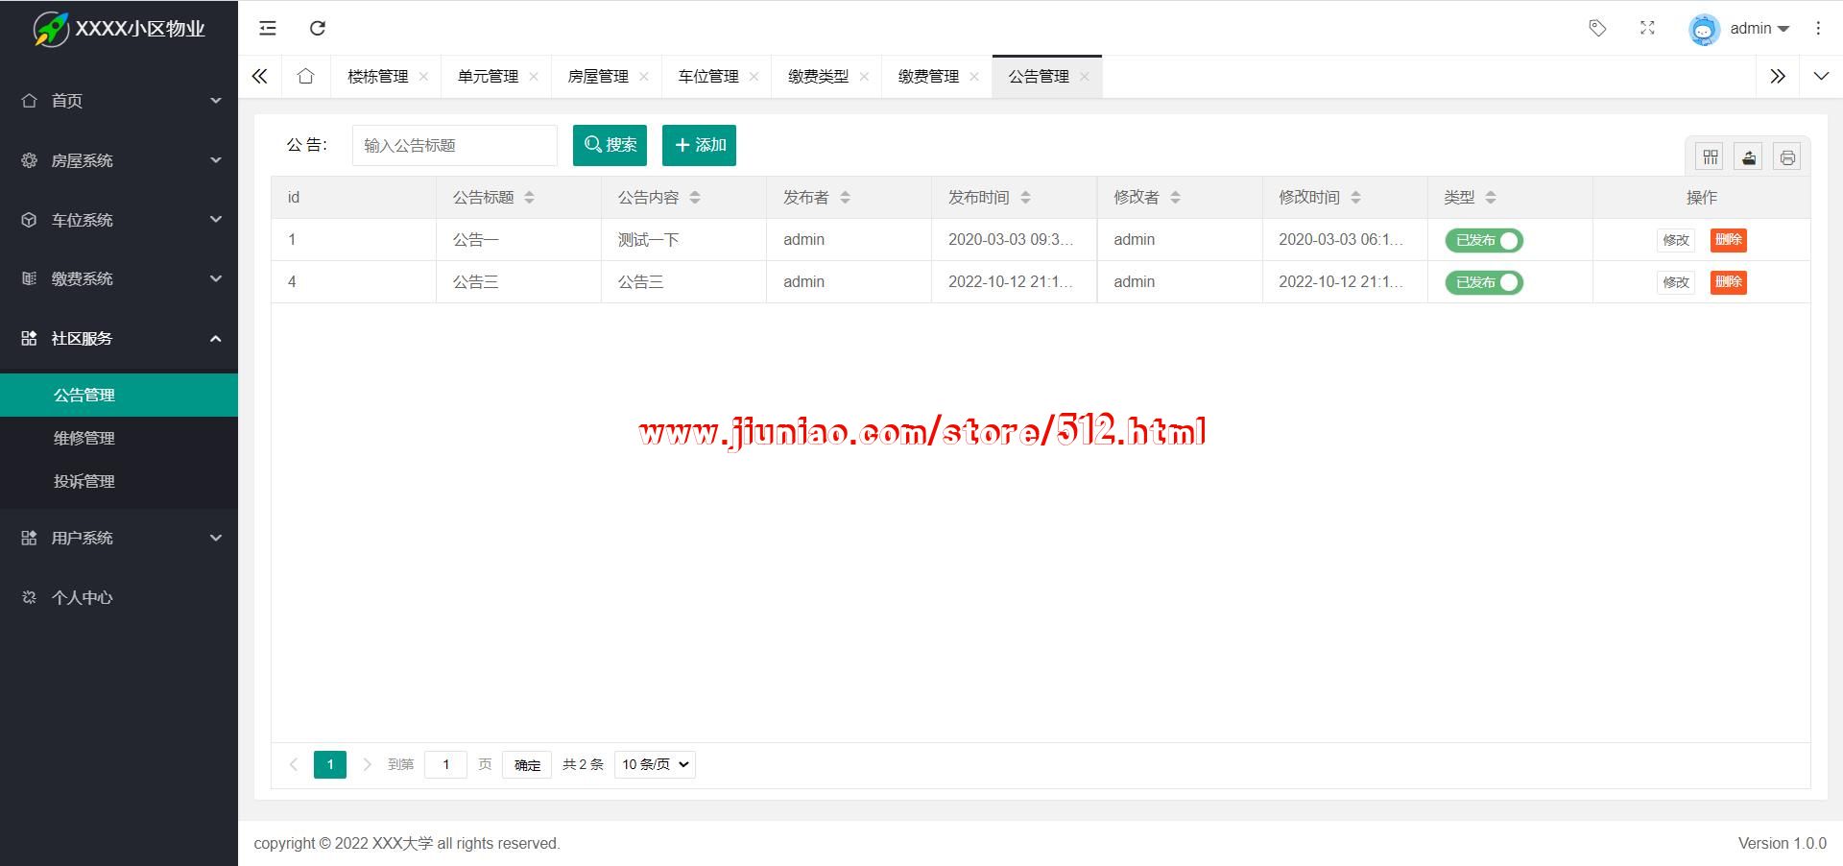The image size is (1843, 866).
Task: Click 删除 for the 公告一 row
Action: (1728, 240)
